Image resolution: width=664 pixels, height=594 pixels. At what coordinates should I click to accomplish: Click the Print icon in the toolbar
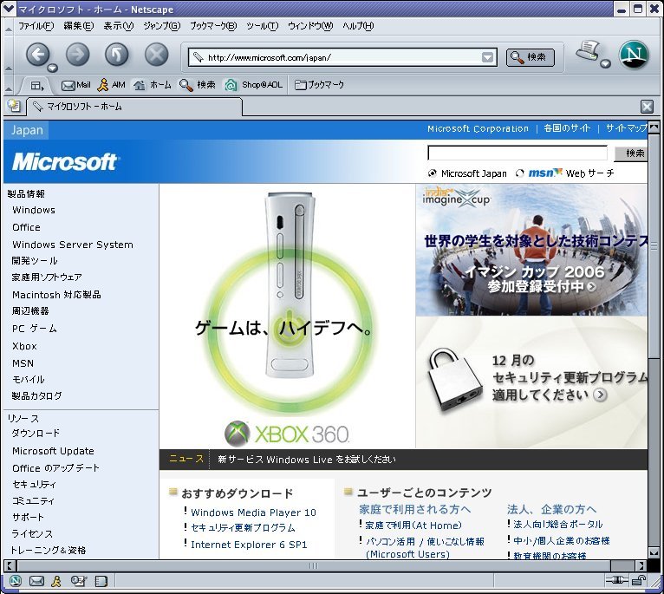tap(589, 52)
